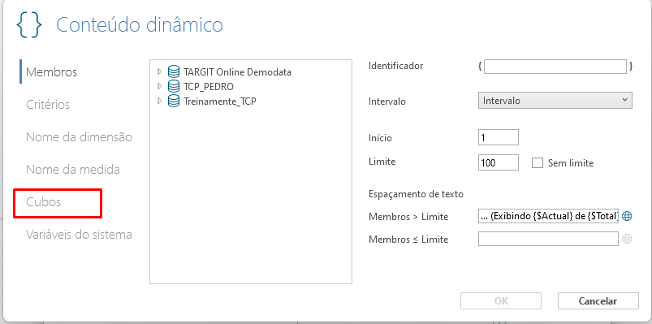Select the TARGIT Online Demodata tree item

pyautogui.click(x=237, y=72)
